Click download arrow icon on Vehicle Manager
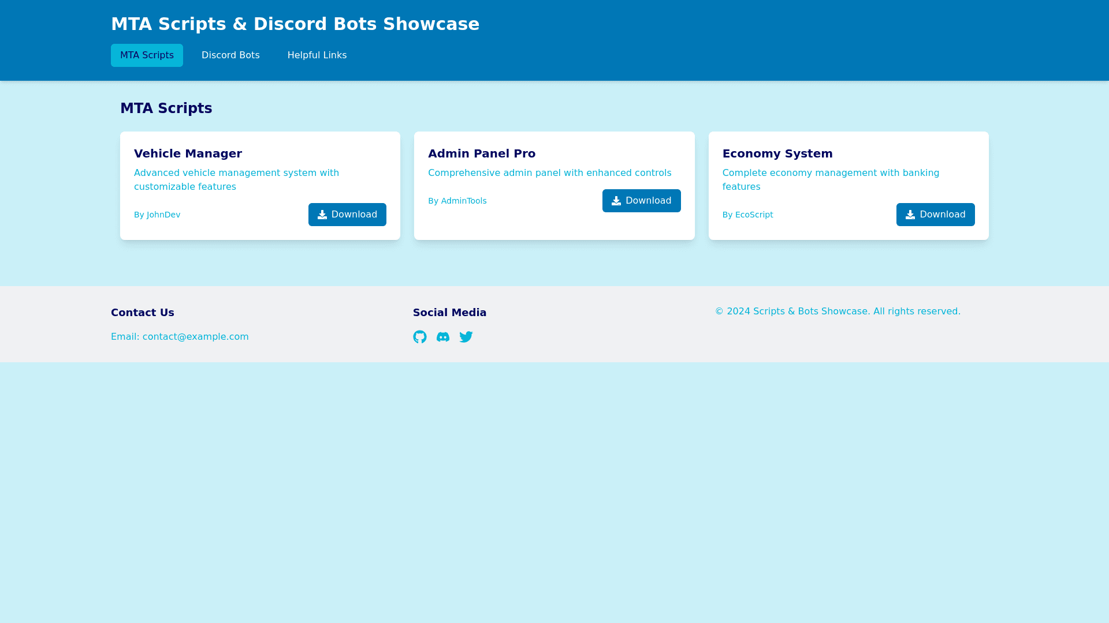This screenshot has width=1109, height=623. click(x=322, y=215)
